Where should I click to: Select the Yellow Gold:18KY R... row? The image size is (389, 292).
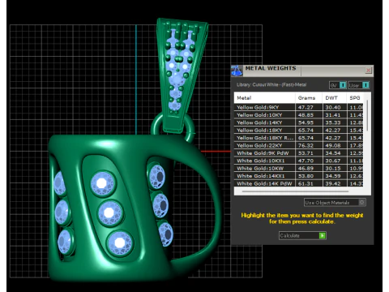[x=298, y=138]
